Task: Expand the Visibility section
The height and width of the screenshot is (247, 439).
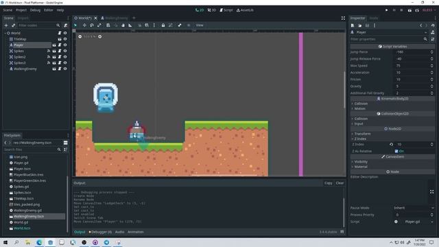Action: click(392, 162)
